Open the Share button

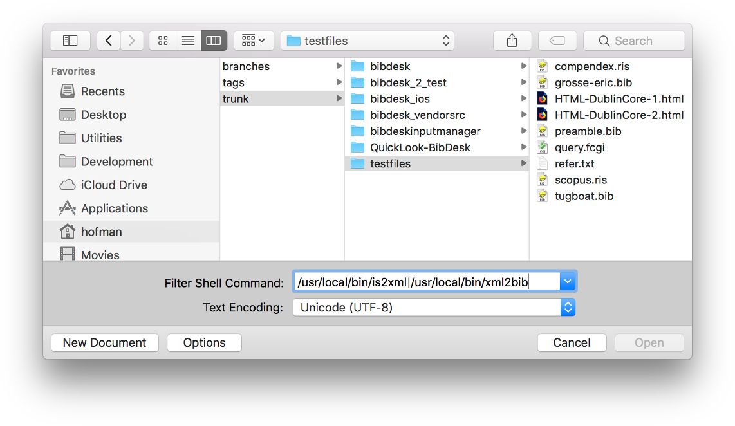(x=512, y=40)
